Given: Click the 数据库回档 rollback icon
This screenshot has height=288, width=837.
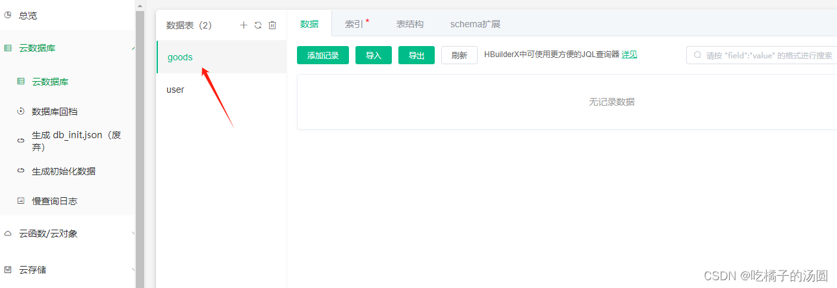Looking at the screenshot, I should 21,112.
